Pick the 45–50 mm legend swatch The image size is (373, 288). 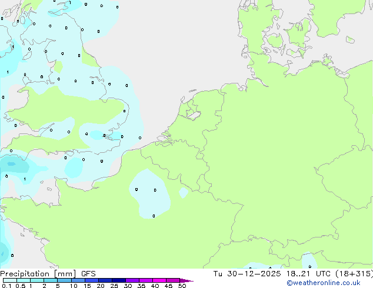click(x=173, y=280)
